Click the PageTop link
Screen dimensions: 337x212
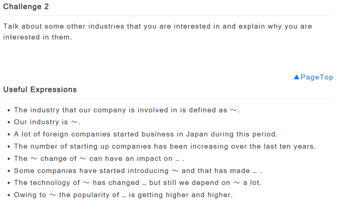(x=313, y=77)
